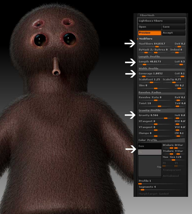The width and height of the screenshot is (192, 214).
Task: Toggle the Antialiased option
Action: coord(171,176)
